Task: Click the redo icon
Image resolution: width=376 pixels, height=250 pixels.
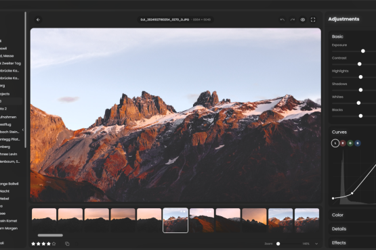Action: click(x=293, y=20)
